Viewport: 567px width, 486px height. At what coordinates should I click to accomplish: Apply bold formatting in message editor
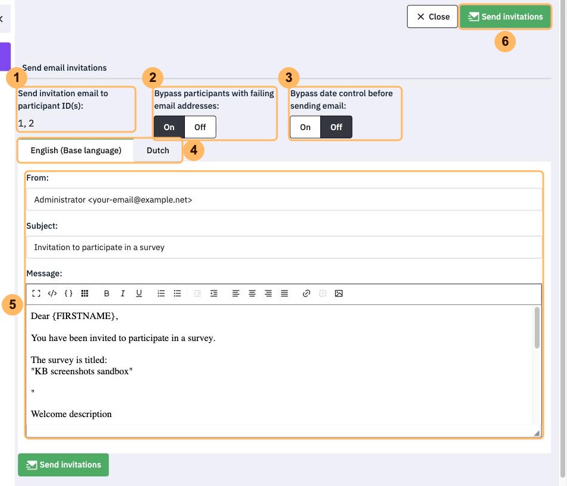[x=106, y=294]
